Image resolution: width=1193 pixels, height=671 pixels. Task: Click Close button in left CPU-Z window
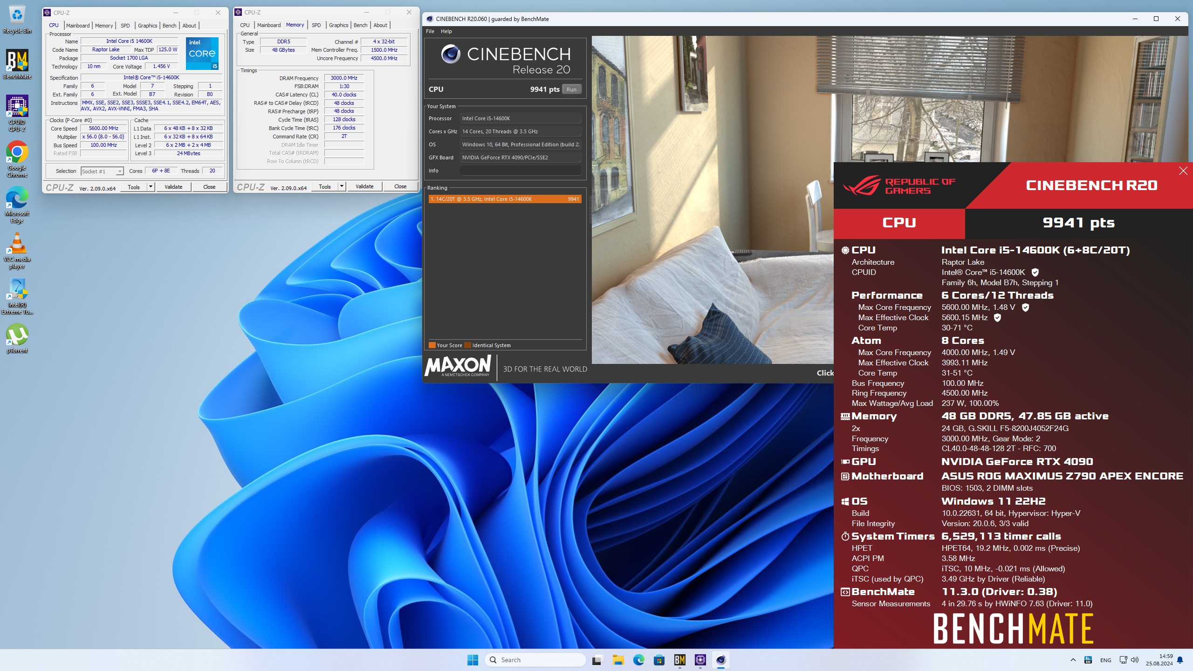click(209, 187)
